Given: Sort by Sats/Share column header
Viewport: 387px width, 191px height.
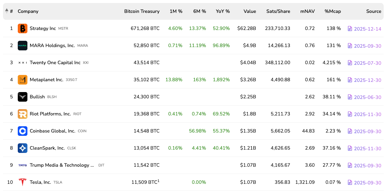Looking at the screenshot, I should pyautogui.click(x=278, y=11).
